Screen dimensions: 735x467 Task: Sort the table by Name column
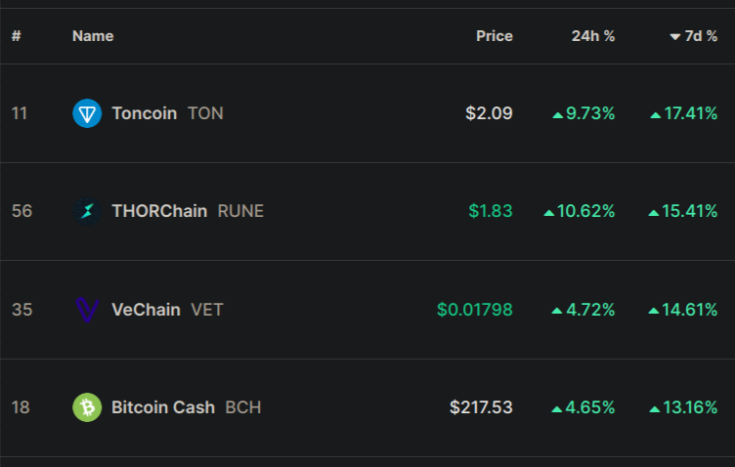(x=93, y=36)
